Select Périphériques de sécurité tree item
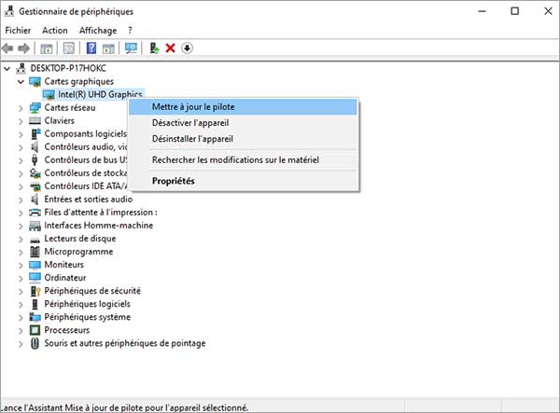Viewport: 560px width, 413px height. (x=92, y=291)
